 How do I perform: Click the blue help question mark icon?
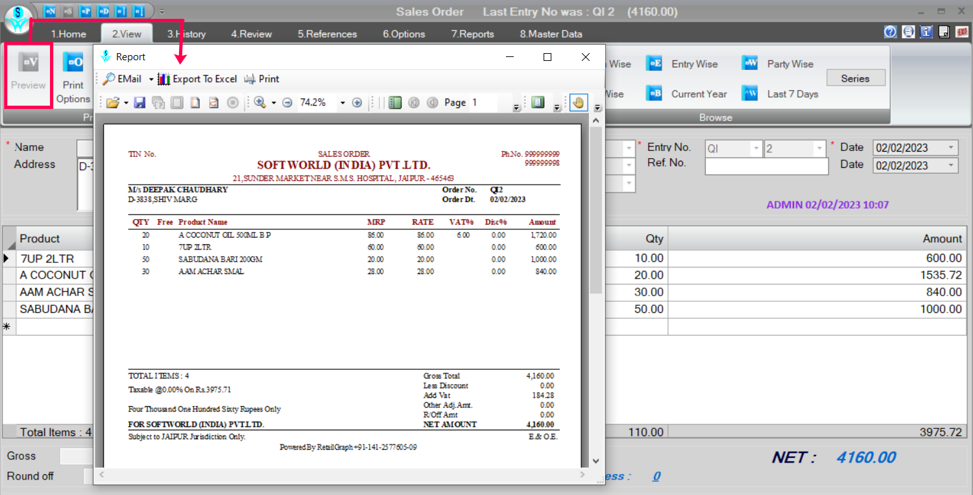point(890,32)
